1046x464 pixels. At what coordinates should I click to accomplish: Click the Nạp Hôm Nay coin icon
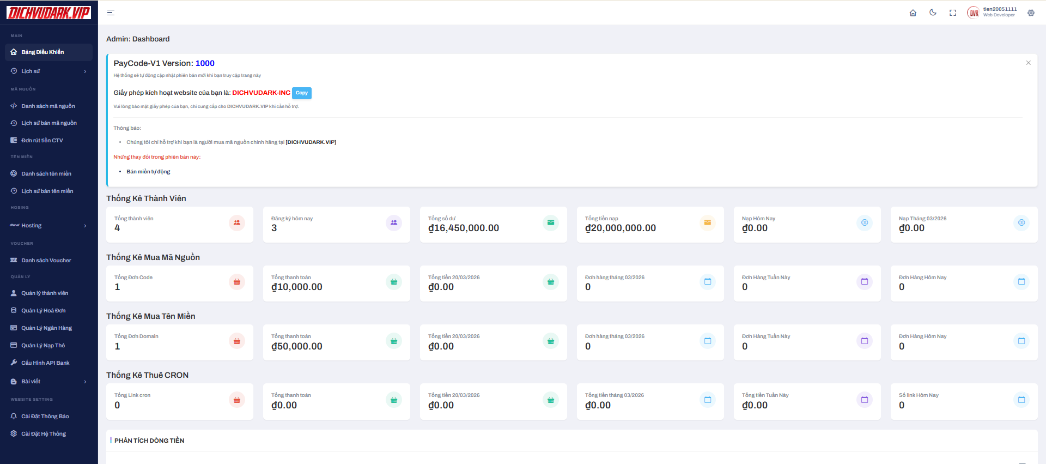865,223
